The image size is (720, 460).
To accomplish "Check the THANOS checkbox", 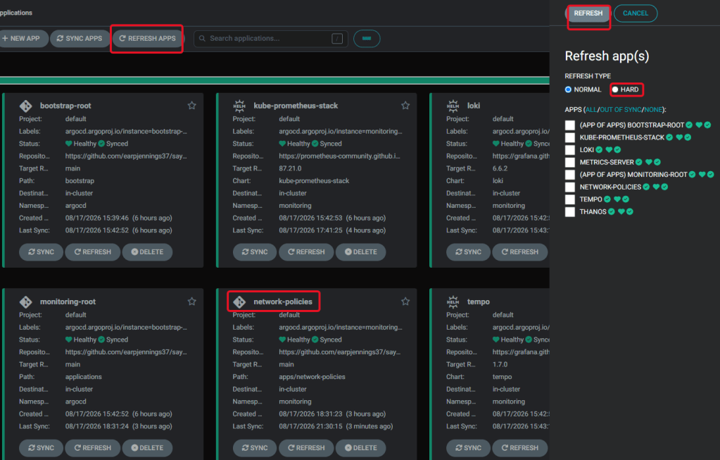I will 570,212.
